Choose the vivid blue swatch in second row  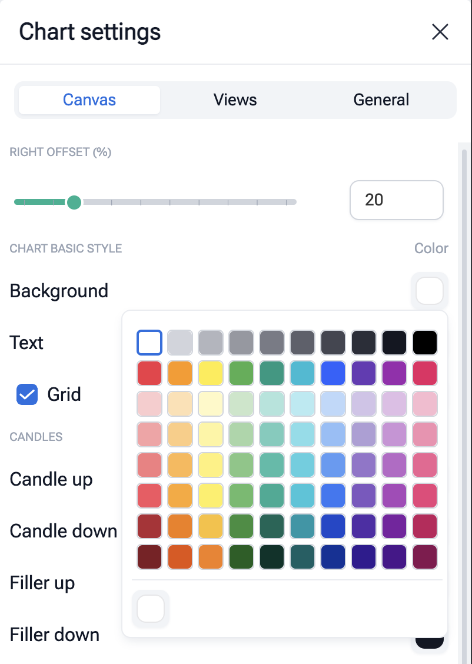(x=333, y=373)
